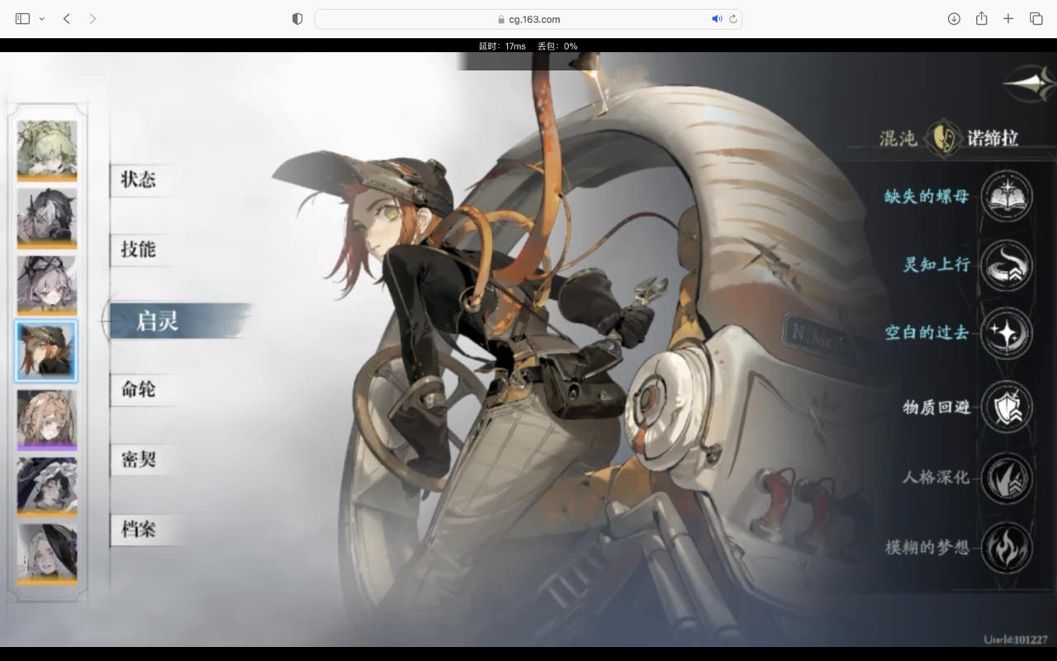The width and height of the screenshot is (1057, 661).
Task: Open the 模糊的梦想 flame skill icon
Action: (x=1007, y=547)
